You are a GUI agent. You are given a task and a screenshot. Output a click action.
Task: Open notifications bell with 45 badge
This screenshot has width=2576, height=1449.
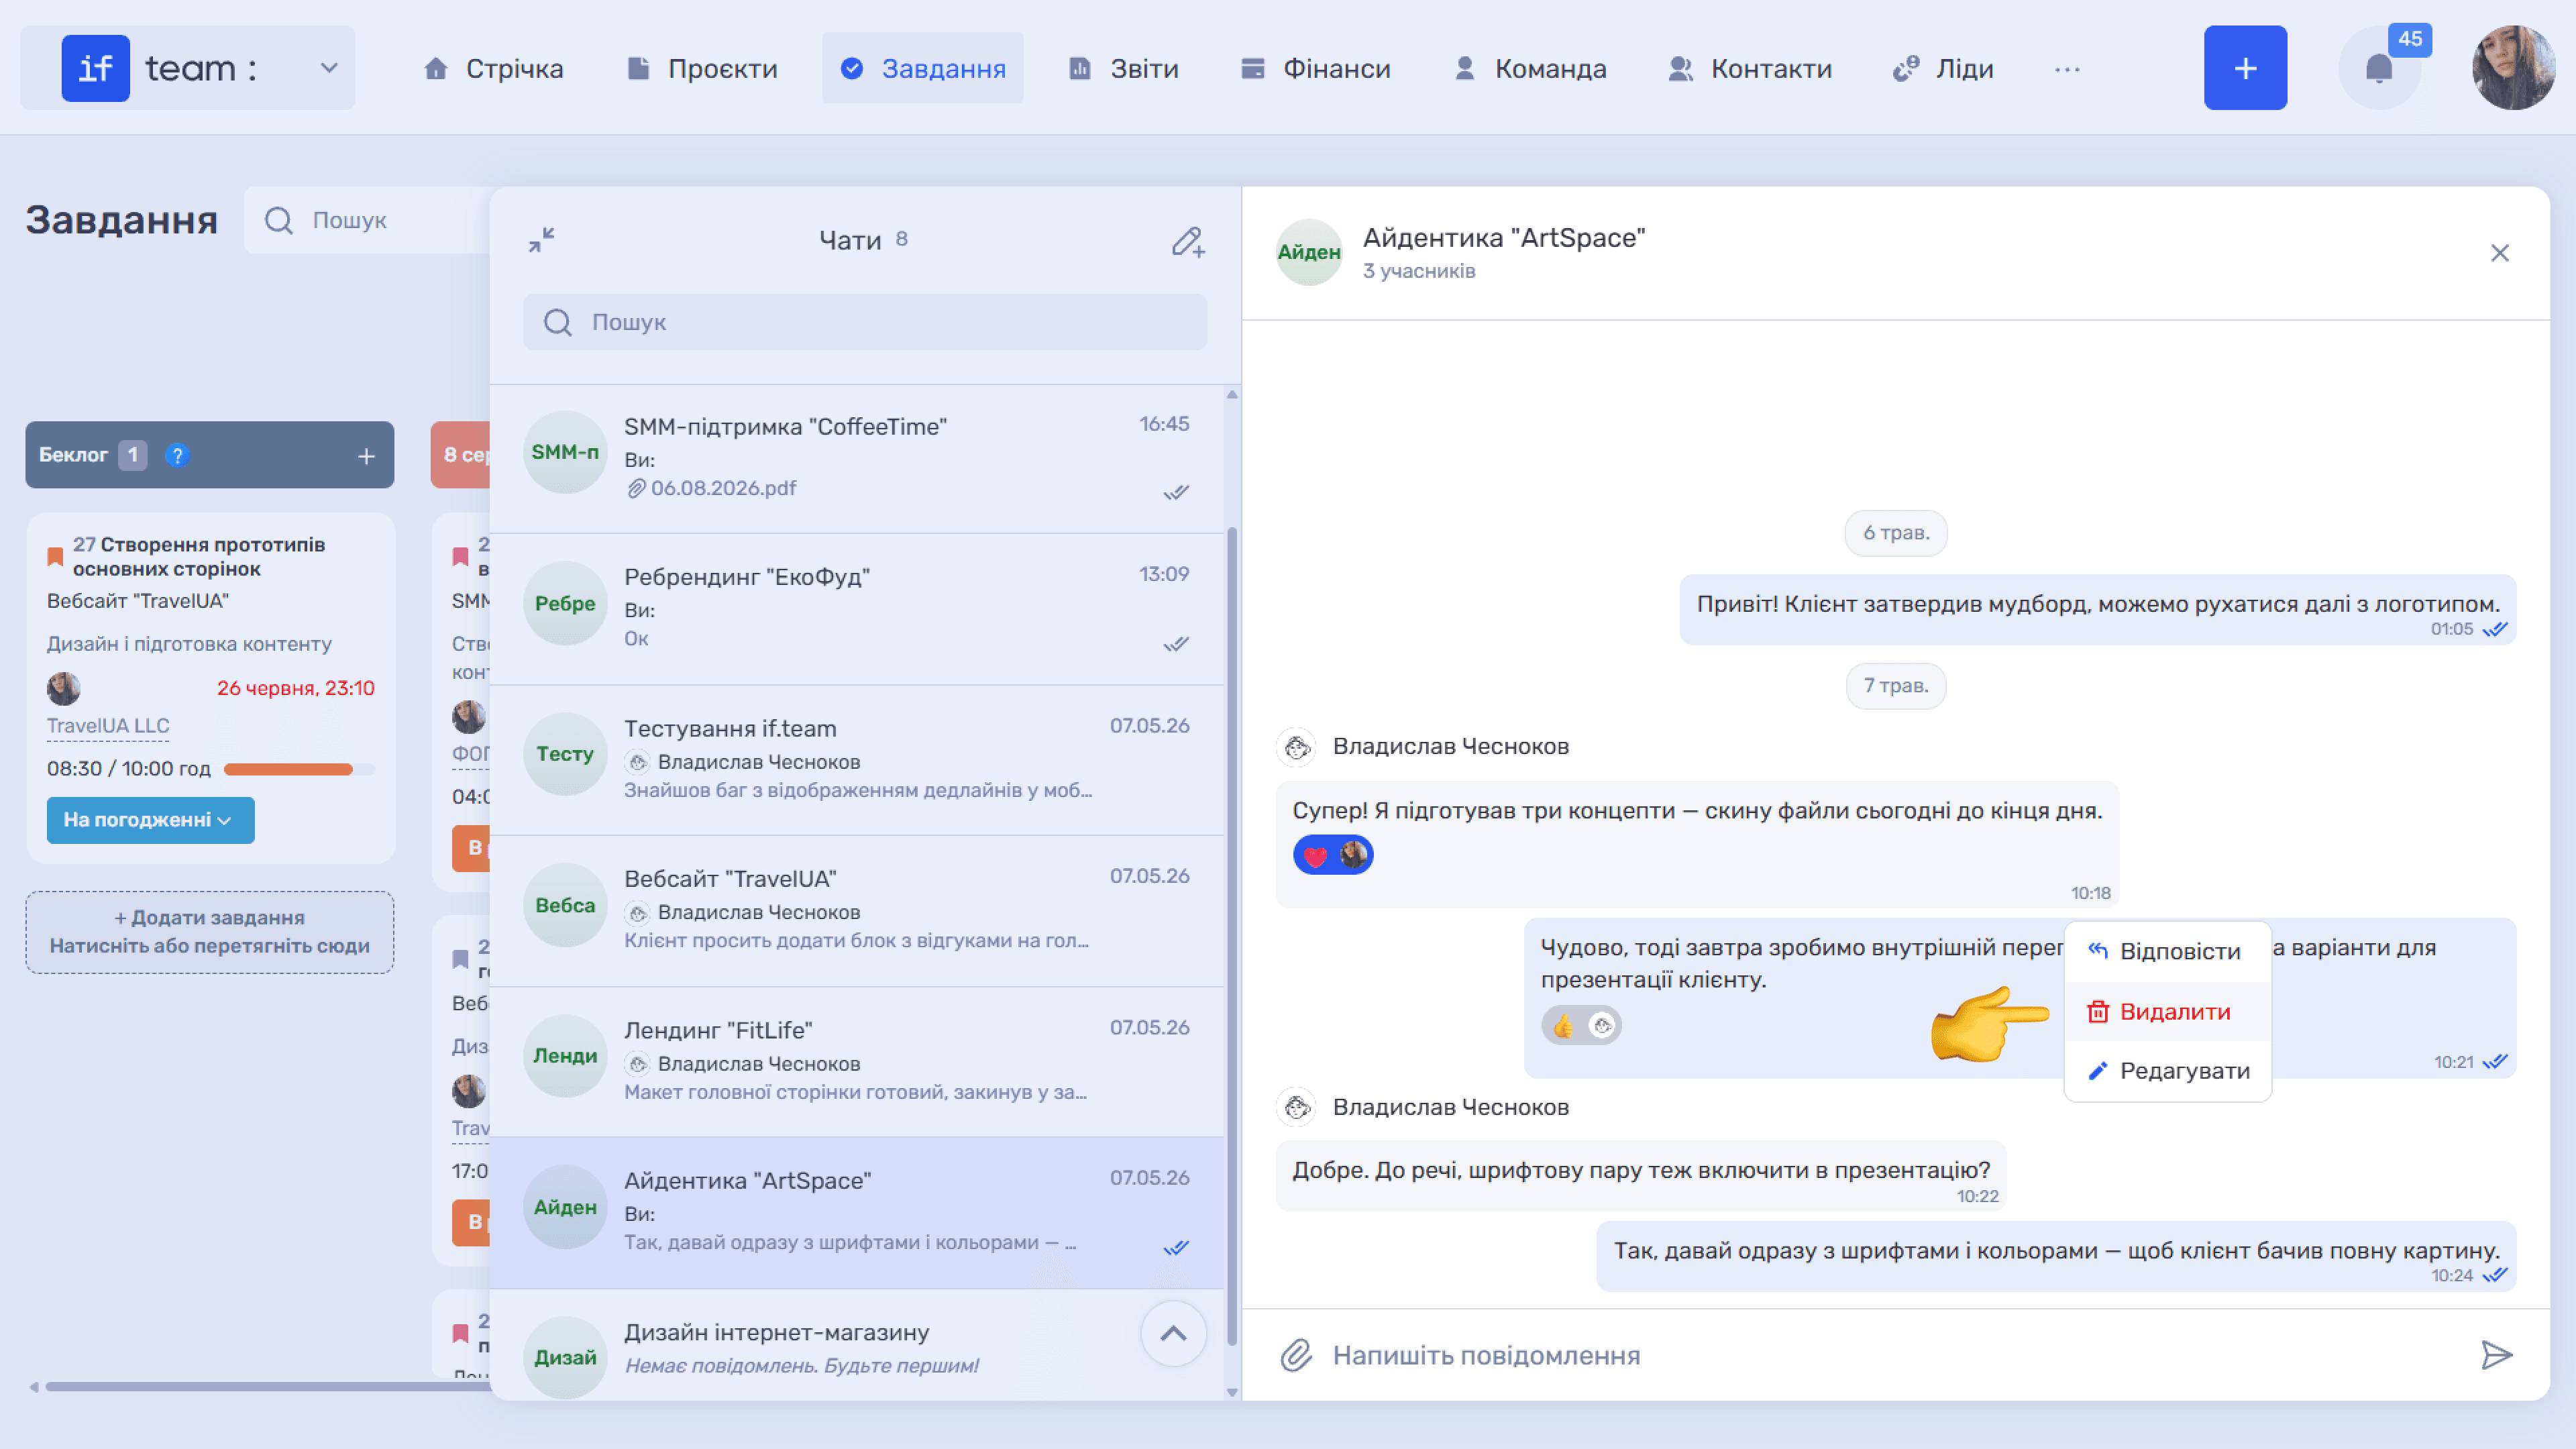2380,68
